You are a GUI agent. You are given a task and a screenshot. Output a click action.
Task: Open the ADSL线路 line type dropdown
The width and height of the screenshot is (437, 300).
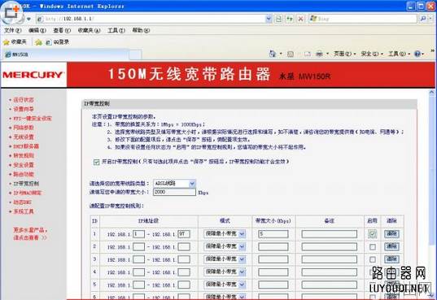tap(174, 183)
